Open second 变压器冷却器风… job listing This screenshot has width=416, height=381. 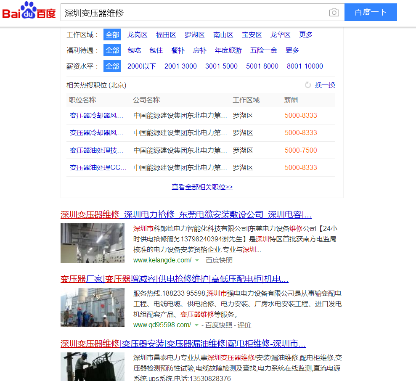(96, 132)
